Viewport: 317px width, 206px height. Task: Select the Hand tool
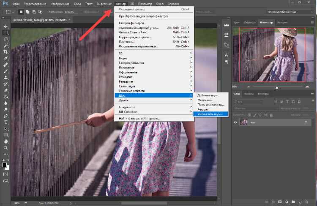coord(5,141)
